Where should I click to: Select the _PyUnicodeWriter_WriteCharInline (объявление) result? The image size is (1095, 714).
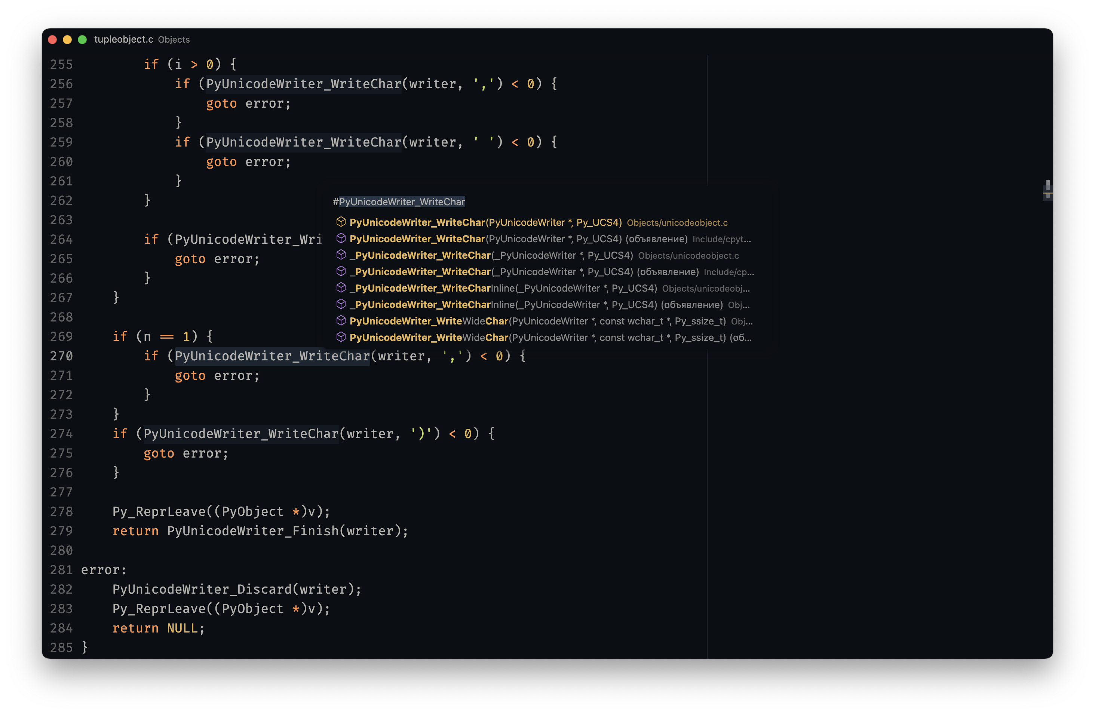tap(543, 305)
